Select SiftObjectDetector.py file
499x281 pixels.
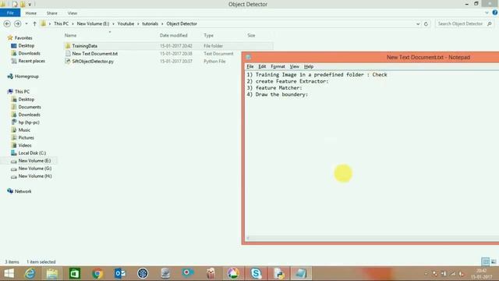coord(93,61)
